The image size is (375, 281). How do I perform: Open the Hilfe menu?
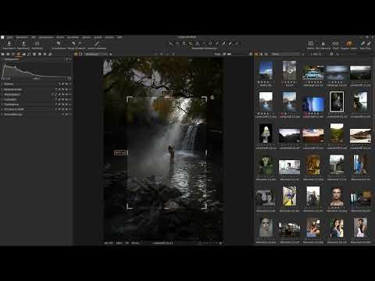[120, 37]
